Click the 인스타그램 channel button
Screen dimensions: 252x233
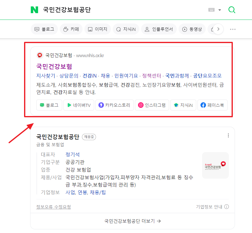click(152, 105)
